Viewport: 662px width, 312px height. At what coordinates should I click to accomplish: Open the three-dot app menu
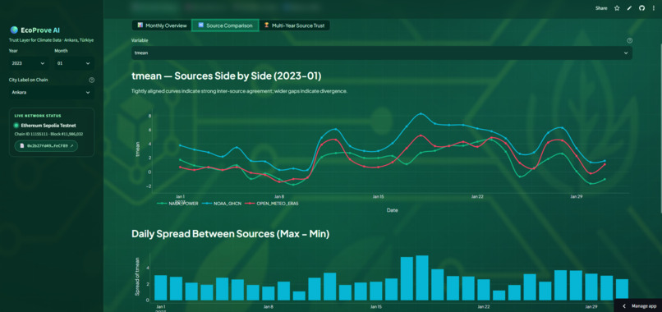[x=654, y=8]
